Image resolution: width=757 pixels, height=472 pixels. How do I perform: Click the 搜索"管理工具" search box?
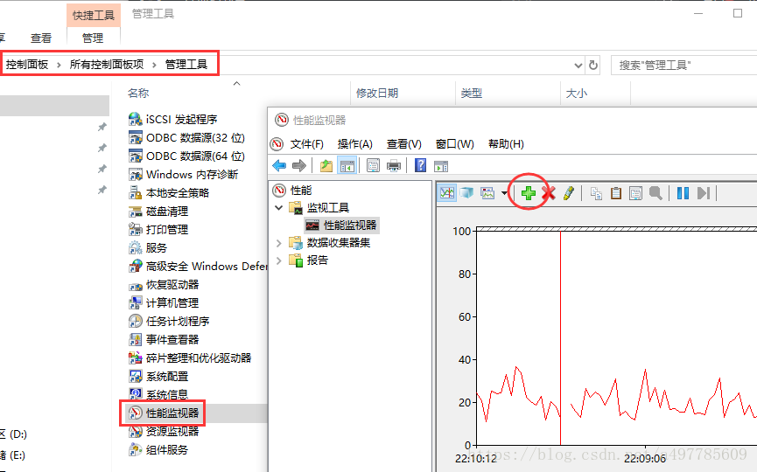(683, 65)
